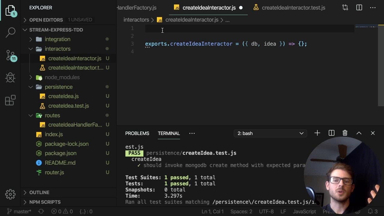Open the Extensions view
Viewport: 384px width, 216px height.
[x=10, y=100]
